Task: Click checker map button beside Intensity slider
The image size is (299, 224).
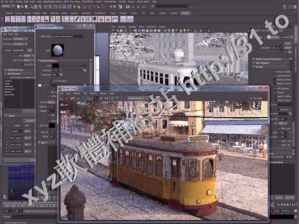Action: [85, 70]
